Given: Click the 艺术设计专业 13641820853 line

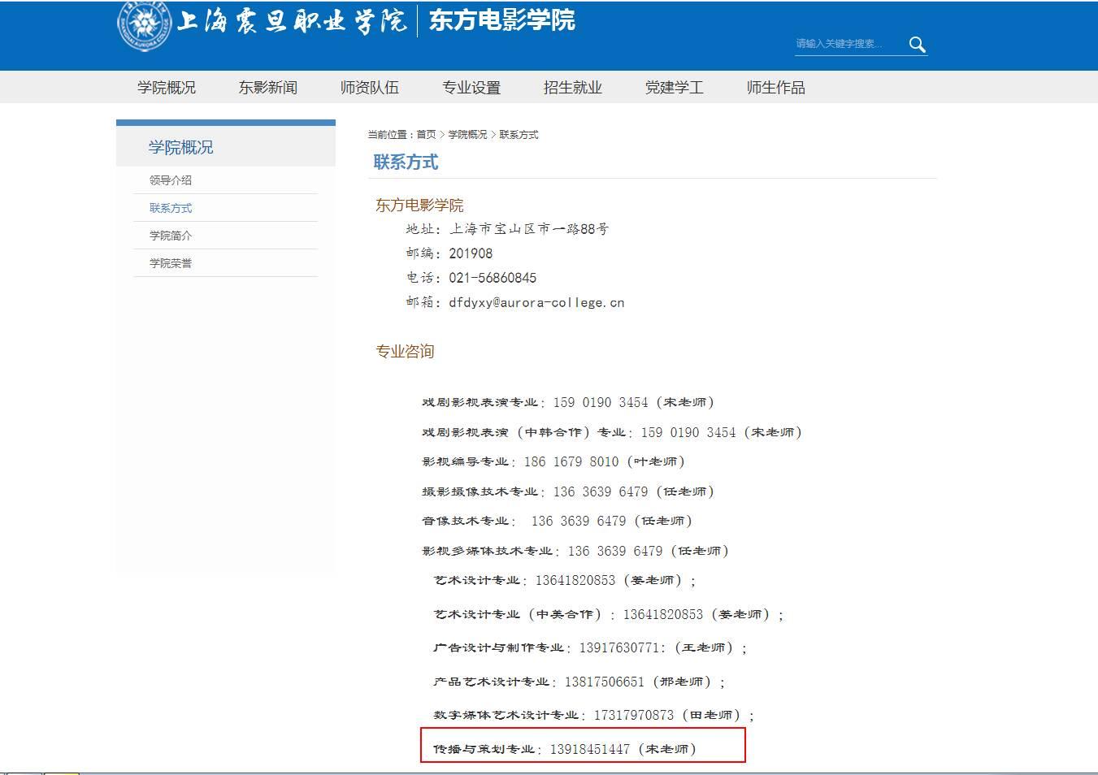Looking at the screenshot, I should 565,580.
